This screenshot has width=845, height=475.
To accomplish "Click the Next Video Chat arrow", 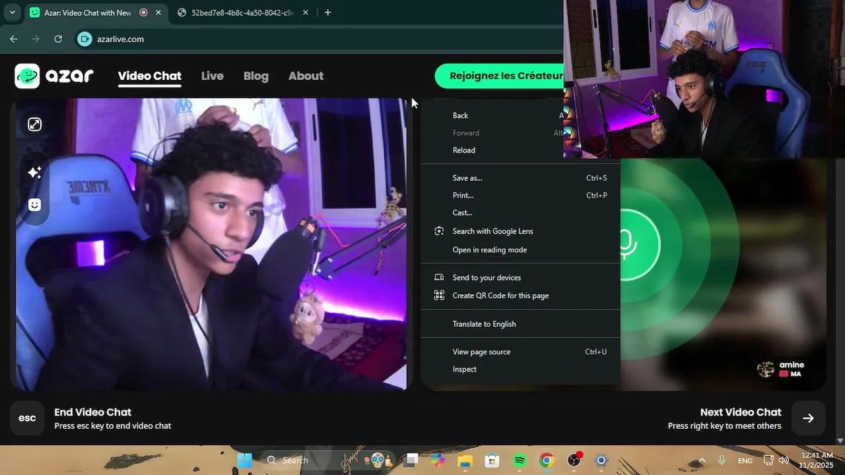I will point(808,418).
